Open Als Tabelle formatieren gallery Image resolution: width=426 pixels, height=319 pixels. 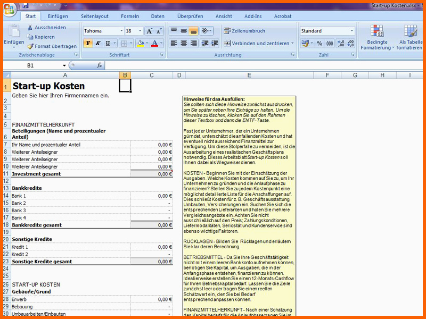coord(409,37)
